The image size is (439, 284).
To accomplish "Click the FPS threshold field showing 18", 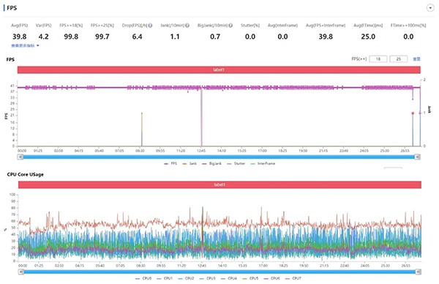I will click(378, 59).
